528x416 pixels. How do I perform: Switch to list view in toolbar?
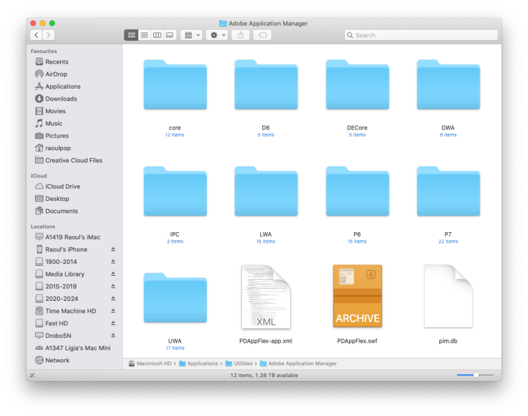144,35
